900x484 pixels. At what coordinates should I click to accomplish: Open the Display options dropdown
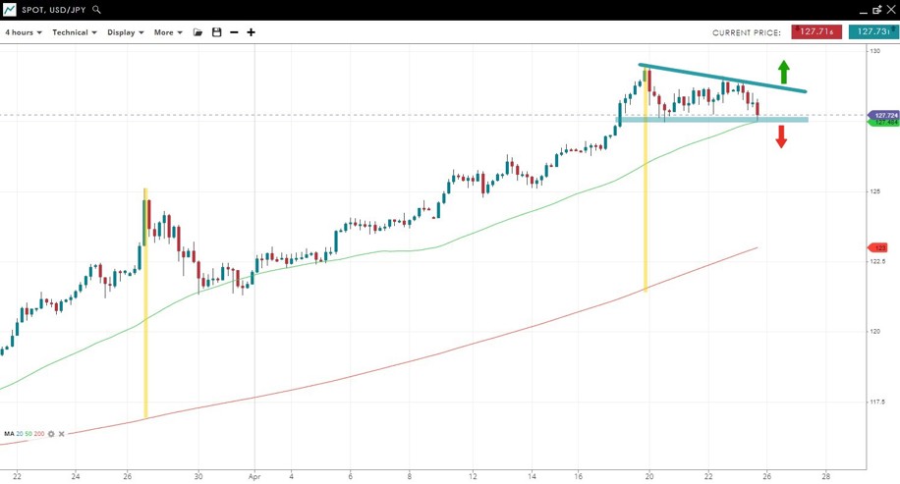pyautogui.click(x=125, y=32)
